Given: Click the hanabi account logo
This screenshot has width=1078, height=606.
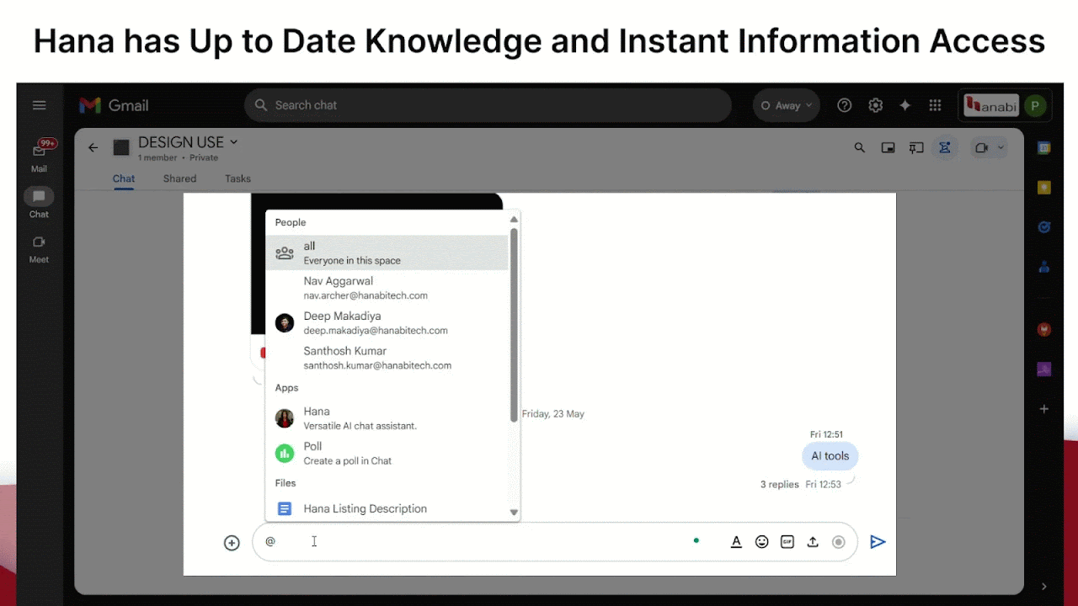Looking at the screenshot, I should 991,105.
